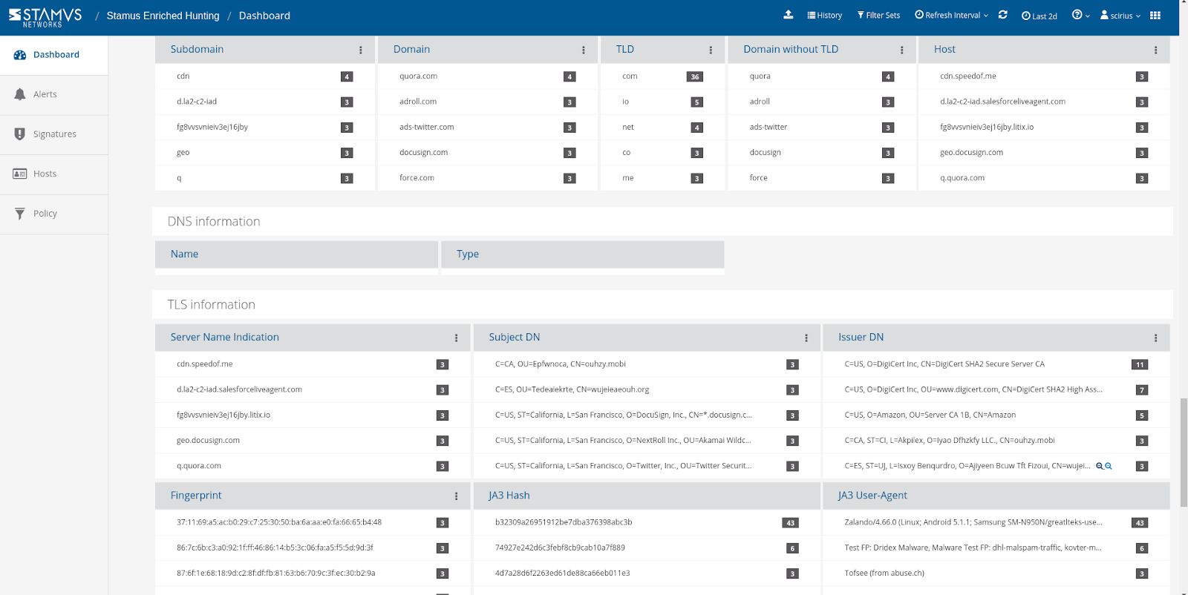1188x595 pixels.
Task: Click fingerprint starting 37:11:69
Action: (279, 522)
